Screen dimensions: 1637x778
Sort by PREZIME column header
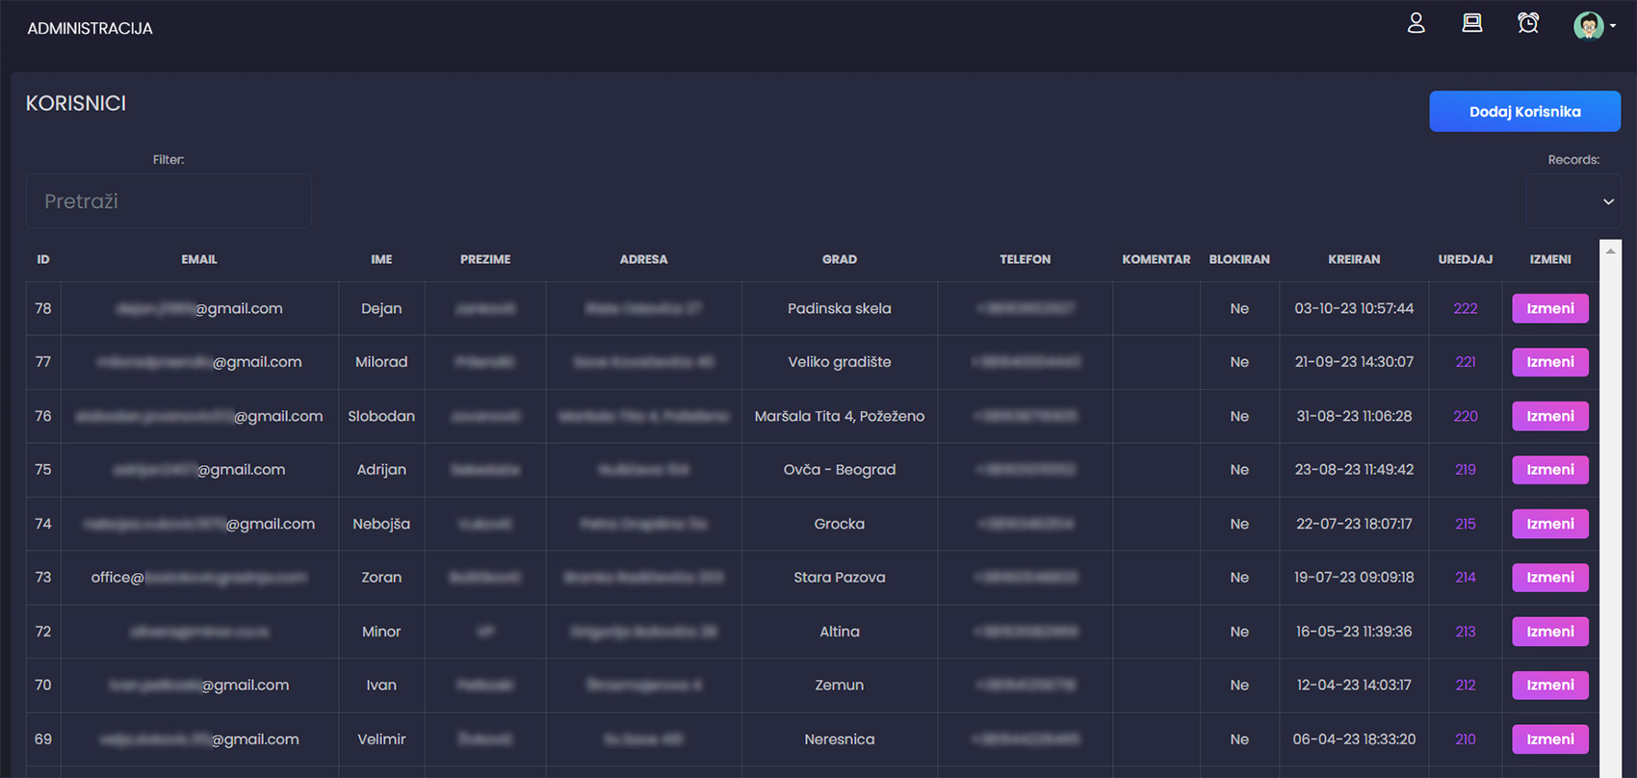coord(485,259)
